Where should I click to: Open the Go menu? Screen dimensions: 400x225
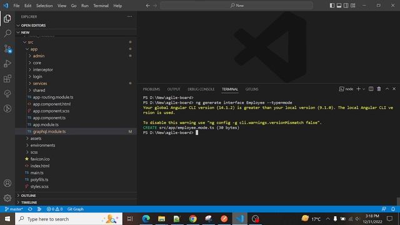tap(74, 6)
